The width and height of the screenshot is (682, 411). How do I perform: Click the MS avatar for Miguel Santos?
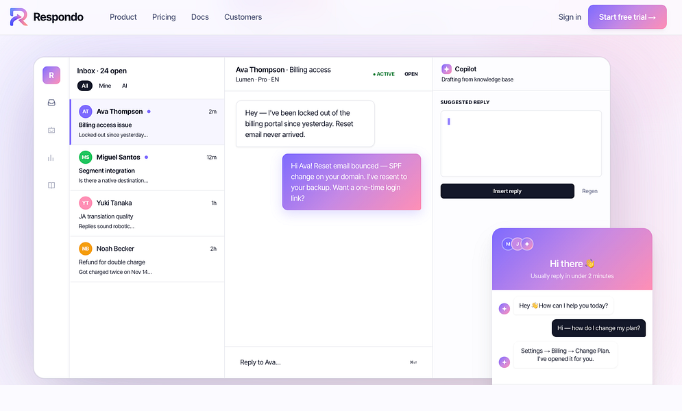pyautogui.click(x=85, y=157)
